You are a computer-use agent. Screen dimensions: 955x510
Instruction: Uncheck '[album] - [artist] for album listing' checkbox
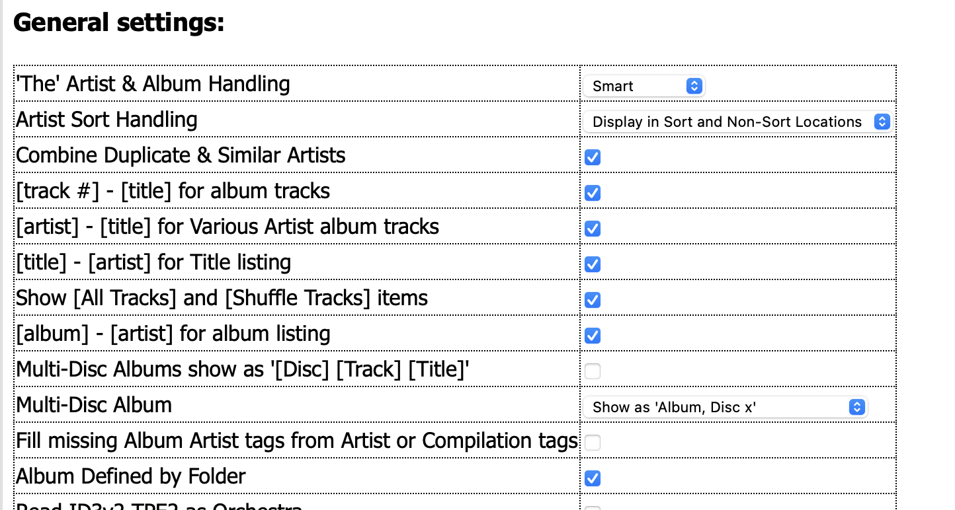point(593,336)
